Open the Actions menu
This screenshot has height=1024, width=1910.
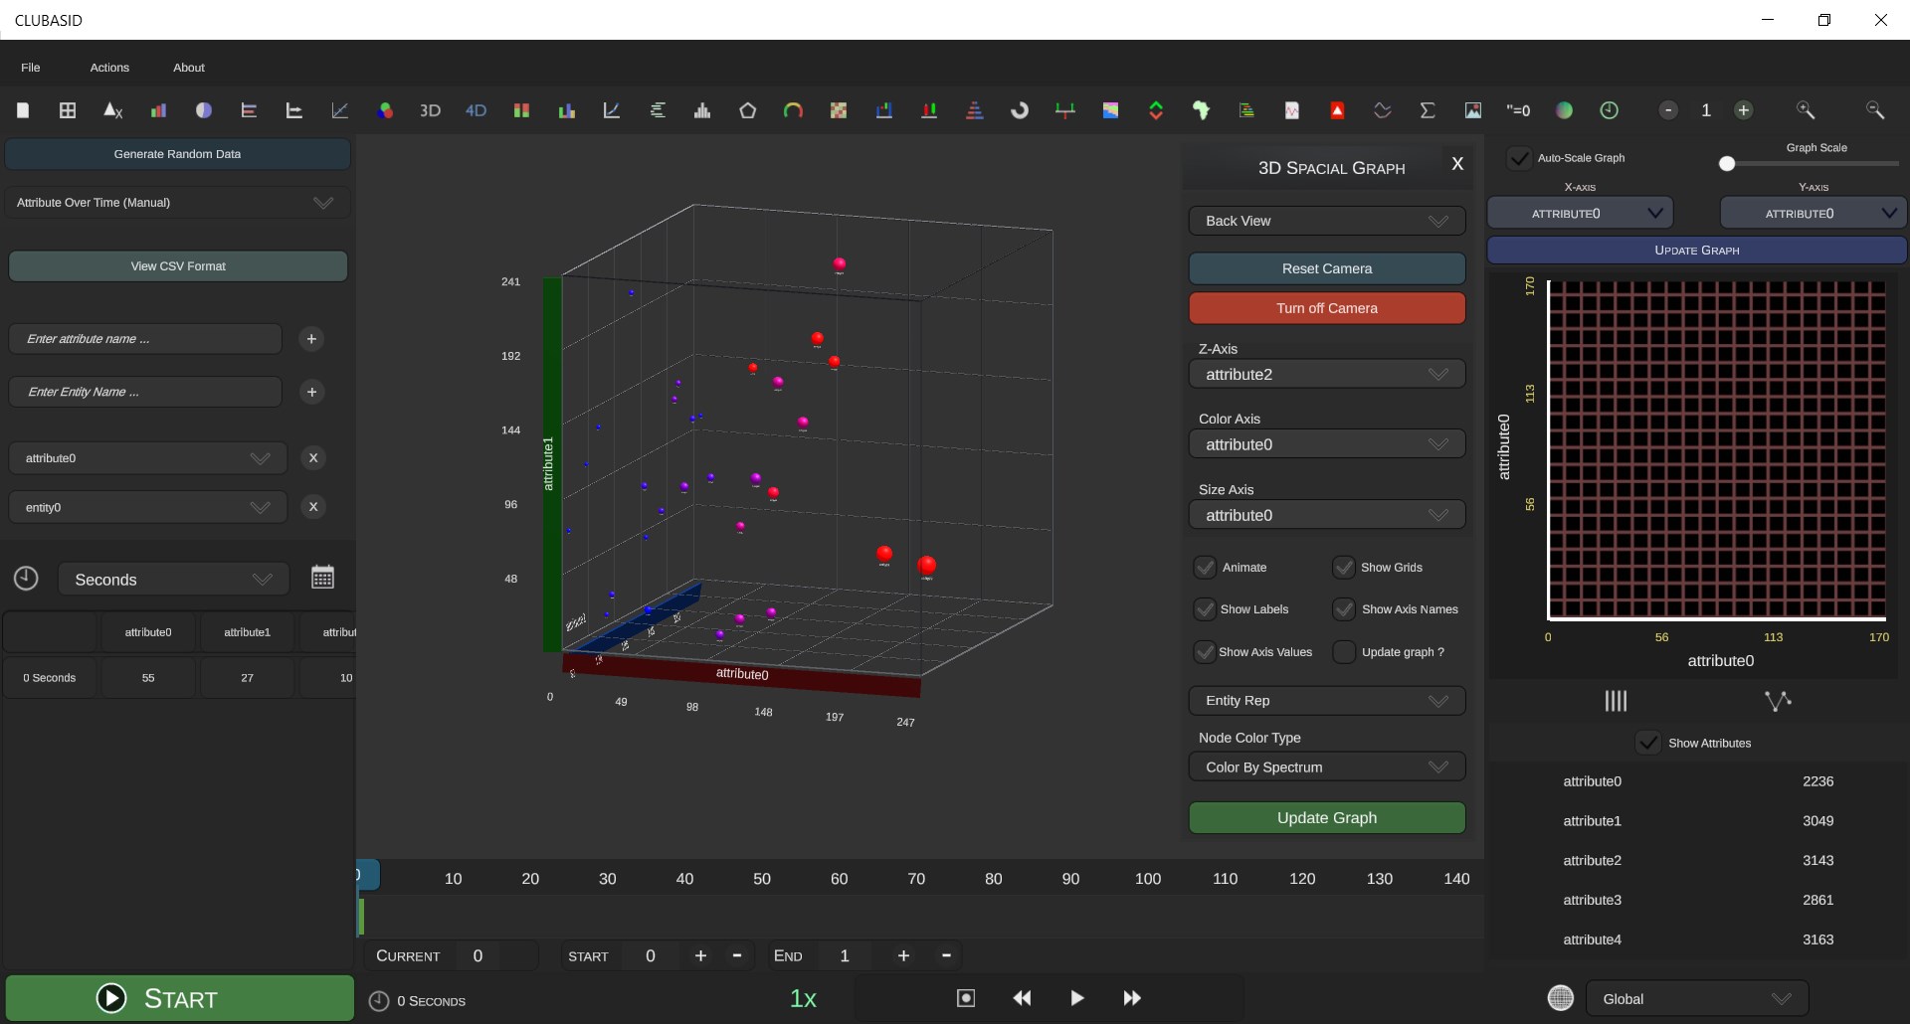click(x=109, y=68)
